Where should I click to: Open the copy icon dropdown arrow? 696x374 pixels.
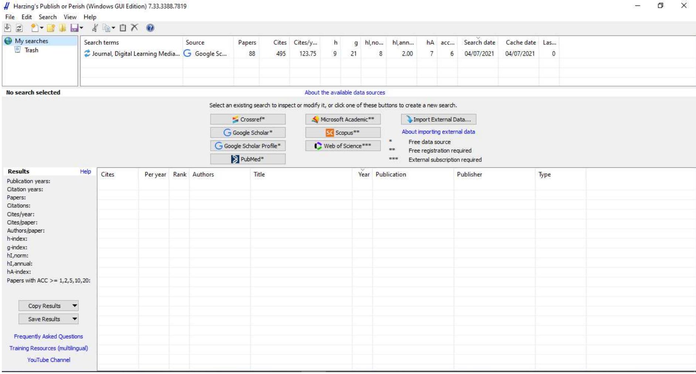(113, 28)
